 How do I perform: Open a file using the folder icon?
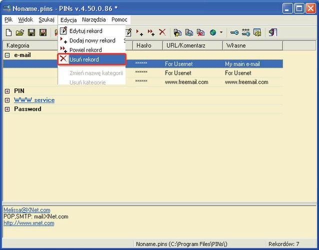coord(20,32)
